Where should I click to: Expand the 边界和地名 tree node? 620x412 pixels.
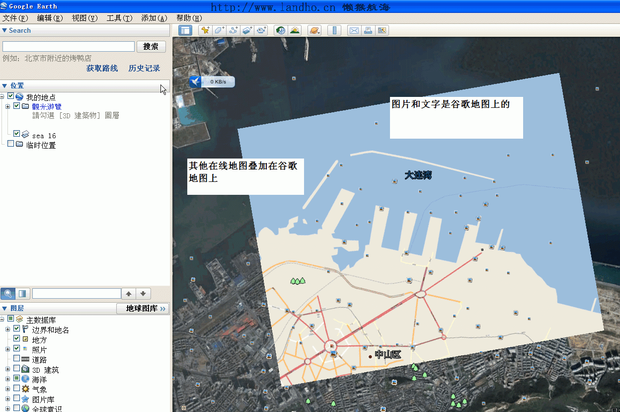point(8,330)
